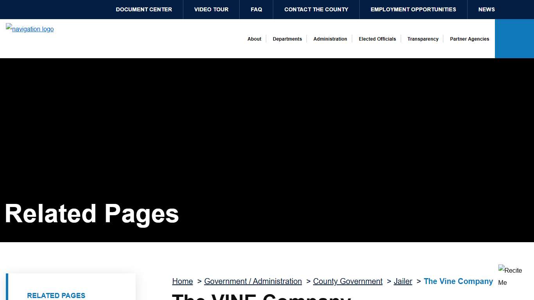Screen dimensions: 534x300
Task: Go to the Video Tour page
Action: pyautogui.click(x=211, y=9)
